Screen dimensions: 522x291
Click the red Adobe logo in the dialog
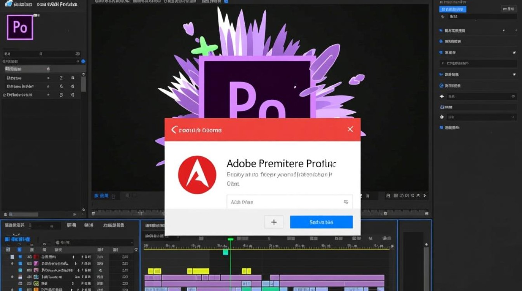pyautogui.click(x=197, y=175)
